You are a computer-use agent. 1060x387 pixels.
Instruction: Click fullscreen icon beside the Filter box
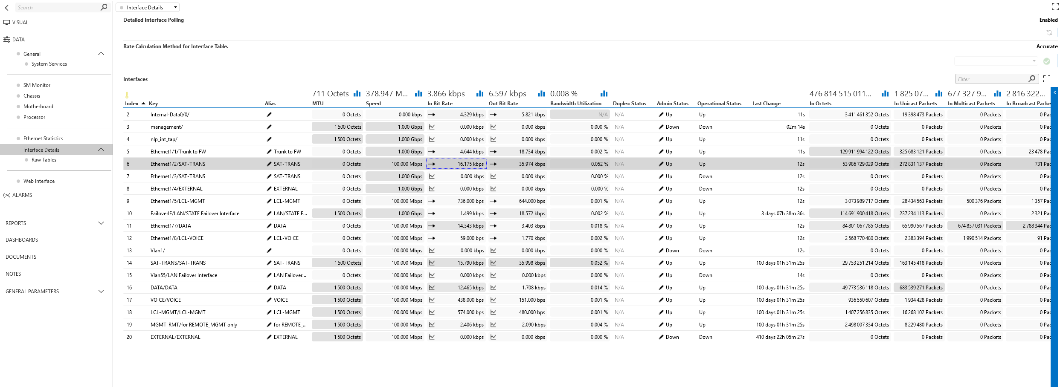tap(1047, 79)
